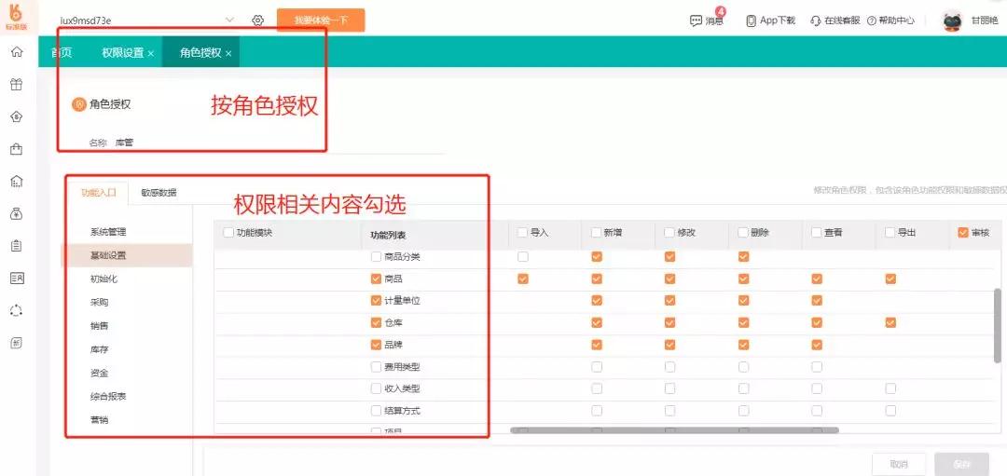Open the 消息 messages icon
This screenshot has height=476, width=1007.
coord(697,20)
